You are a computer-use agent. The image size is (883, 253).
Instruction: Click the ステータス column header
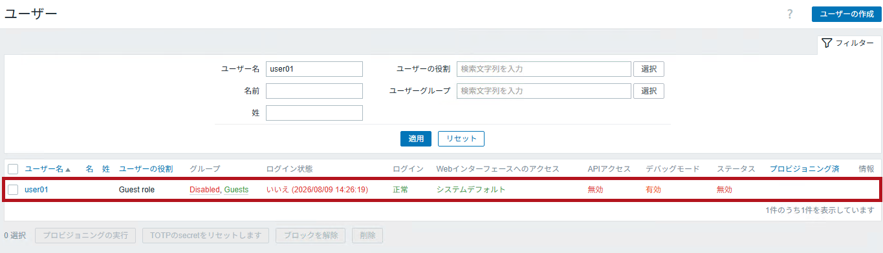(x=736, y=169)
